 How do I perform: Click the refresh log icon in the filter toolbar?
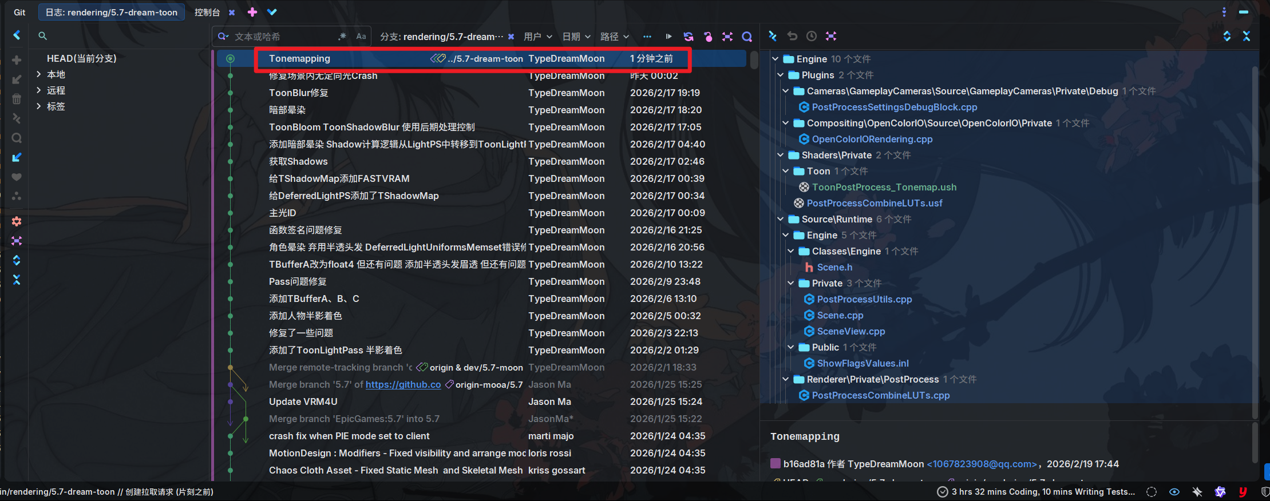pyautogui.click(x=689, y=37)
